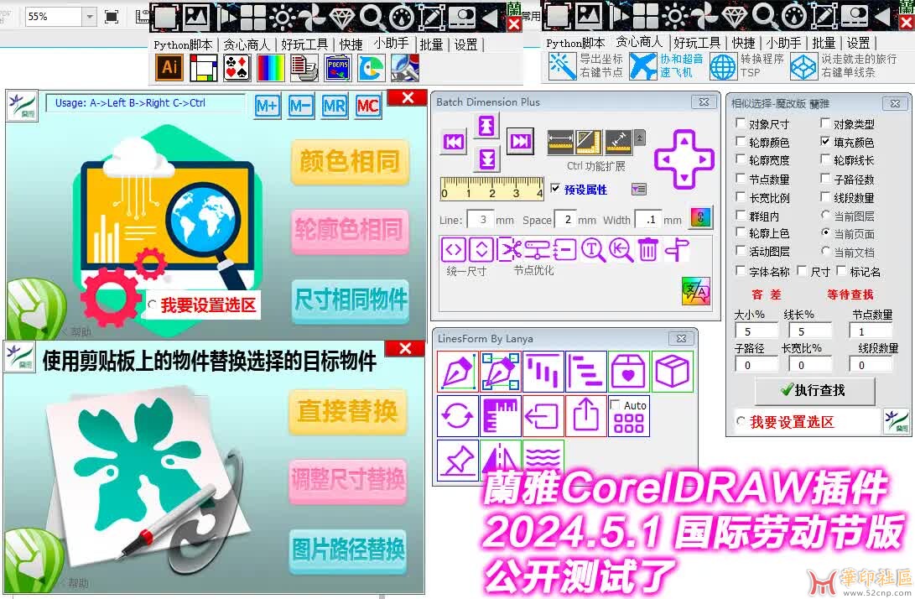This screenshot has height=599, width=915.
Task: Click the MC memory clear button
Action: tap(367, 106)
